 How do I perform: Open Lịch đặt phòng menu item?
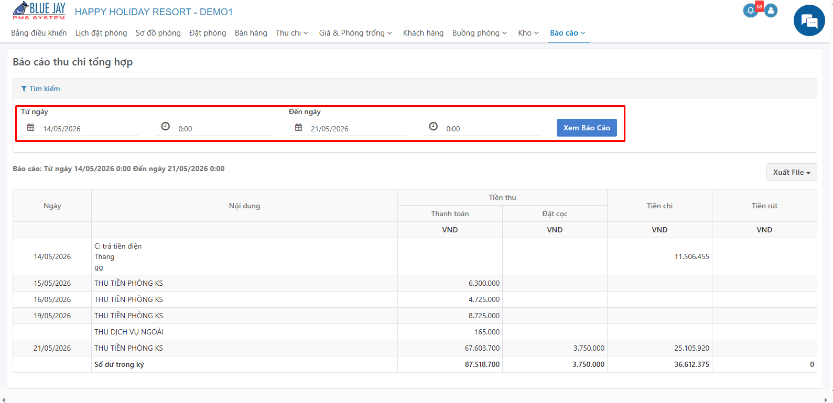[x=101, y=33]
